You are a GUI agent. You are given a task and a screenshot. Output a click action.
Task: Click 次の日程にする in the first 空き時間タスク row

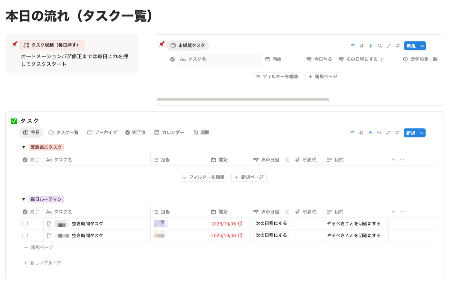(x=271, y=223)
